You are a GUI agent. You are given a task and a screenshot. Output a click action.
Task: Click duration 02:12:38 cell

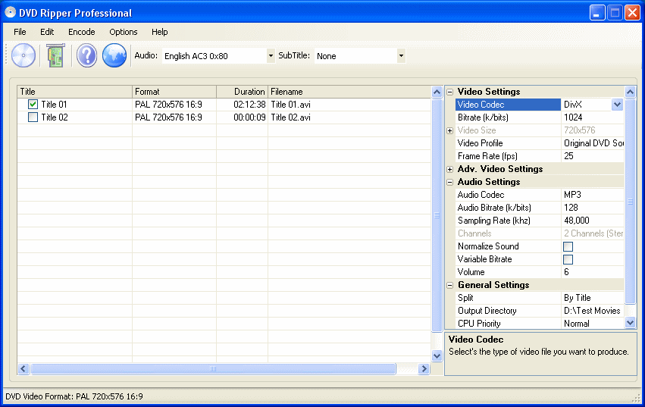[249, 105]
